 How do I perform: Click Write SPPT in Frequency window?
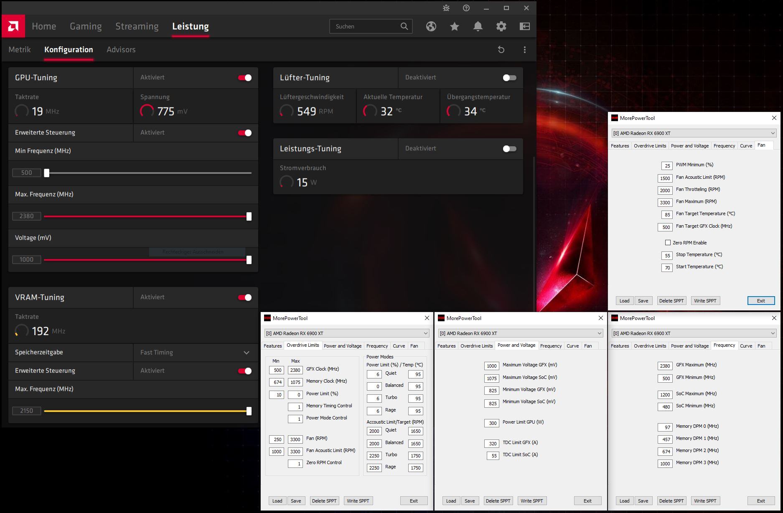(705, 501)
